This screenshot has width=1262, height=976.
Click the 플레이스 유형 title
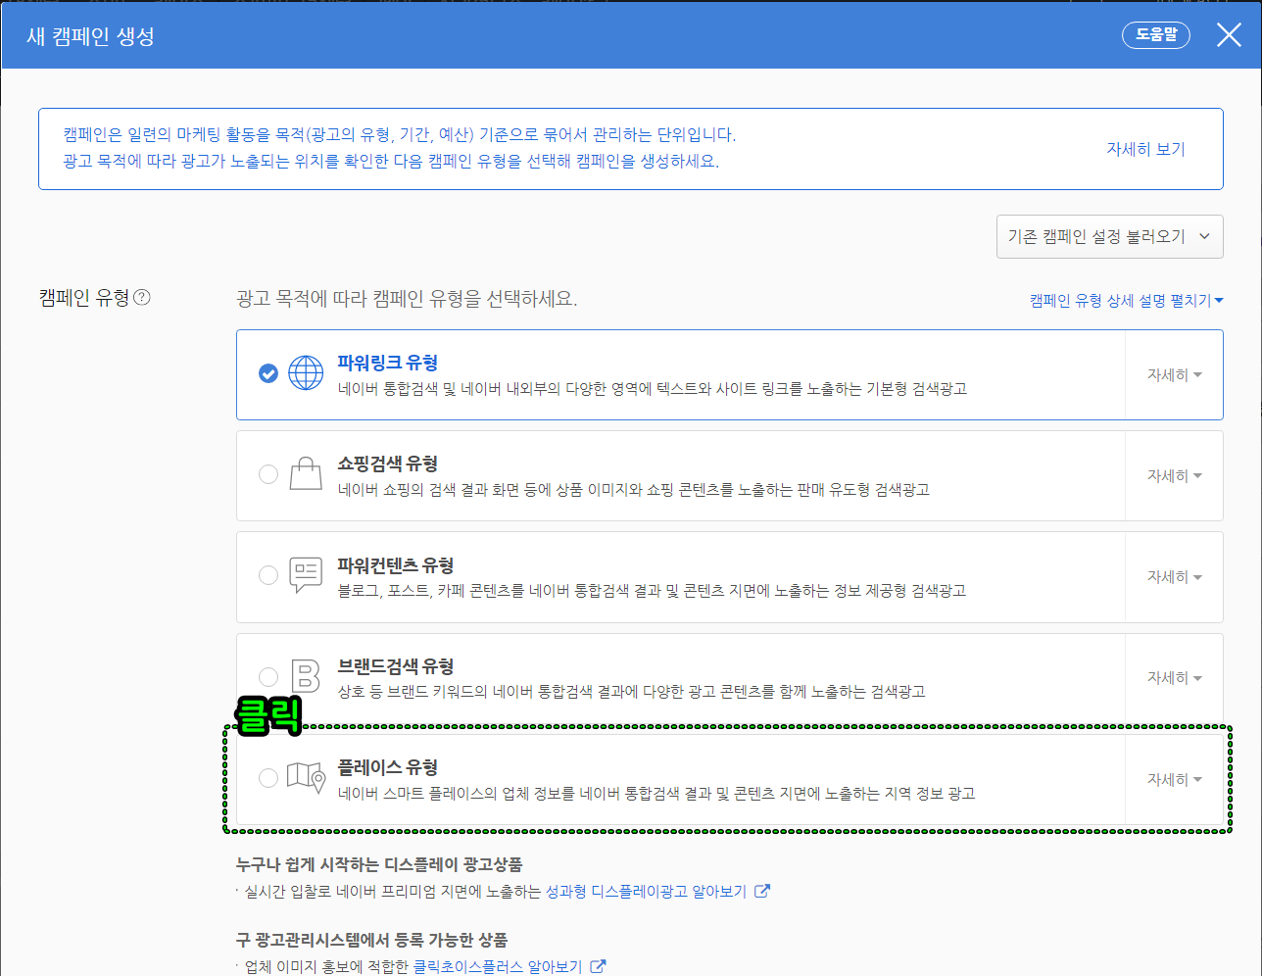pyautogui.click(x=388, y=767)
